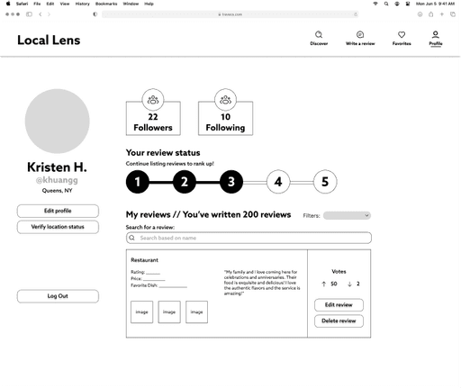This screenshot has height=388, width=461.
Task: Click the Queens, NY location text
Action: tap(57, 191)
